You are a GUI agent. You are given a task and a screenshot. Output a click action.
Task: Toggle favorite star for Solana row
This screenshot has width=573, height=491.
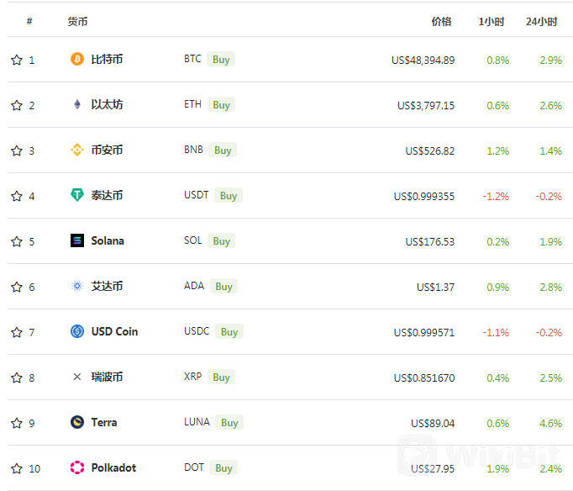[17, 241]
